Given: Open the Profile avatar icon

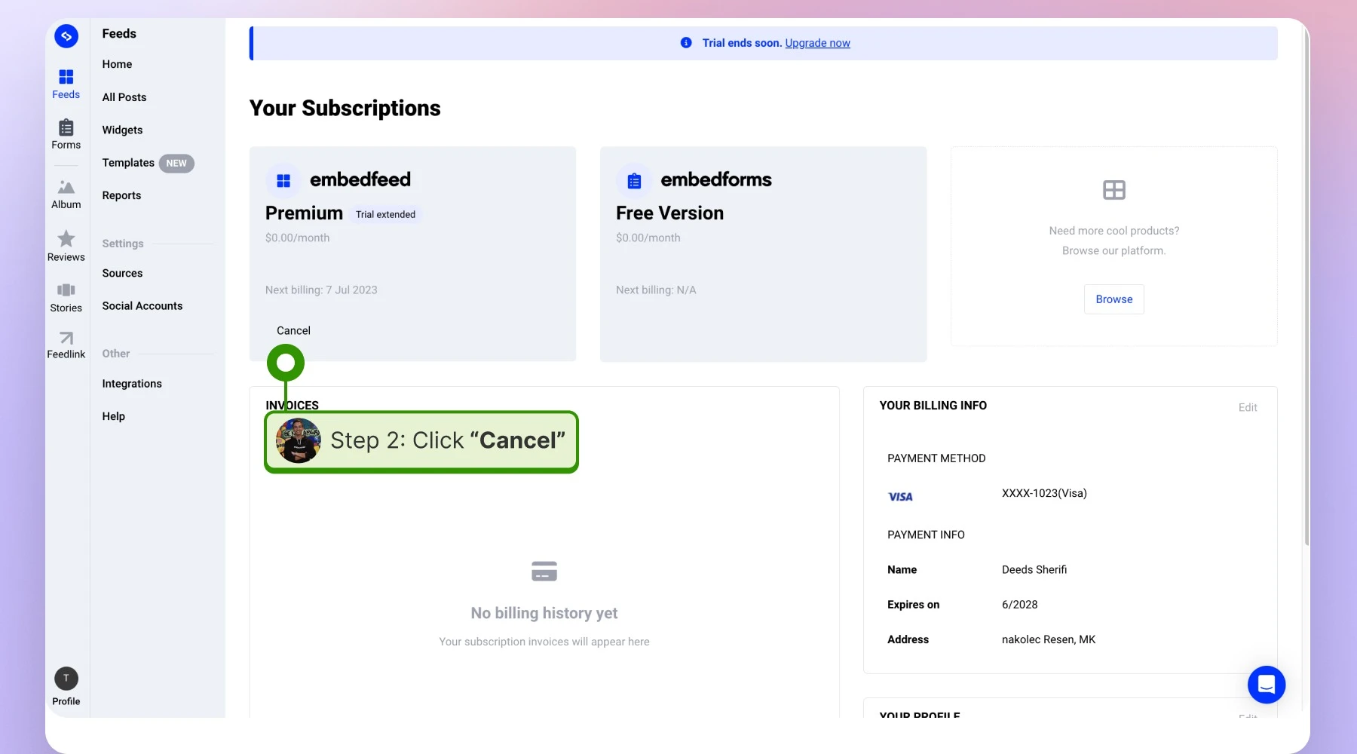Looking at the screenshot, I should click(x=66, y=679).
